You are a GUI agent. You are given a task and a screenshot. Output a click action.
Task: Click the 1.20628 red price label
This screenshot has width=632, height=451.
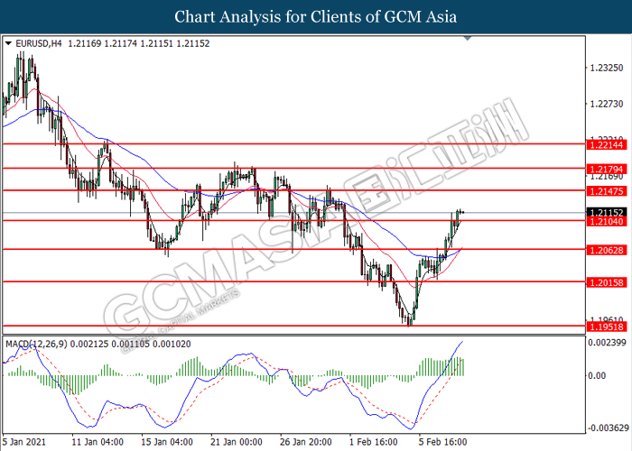[x=606, y=250]
